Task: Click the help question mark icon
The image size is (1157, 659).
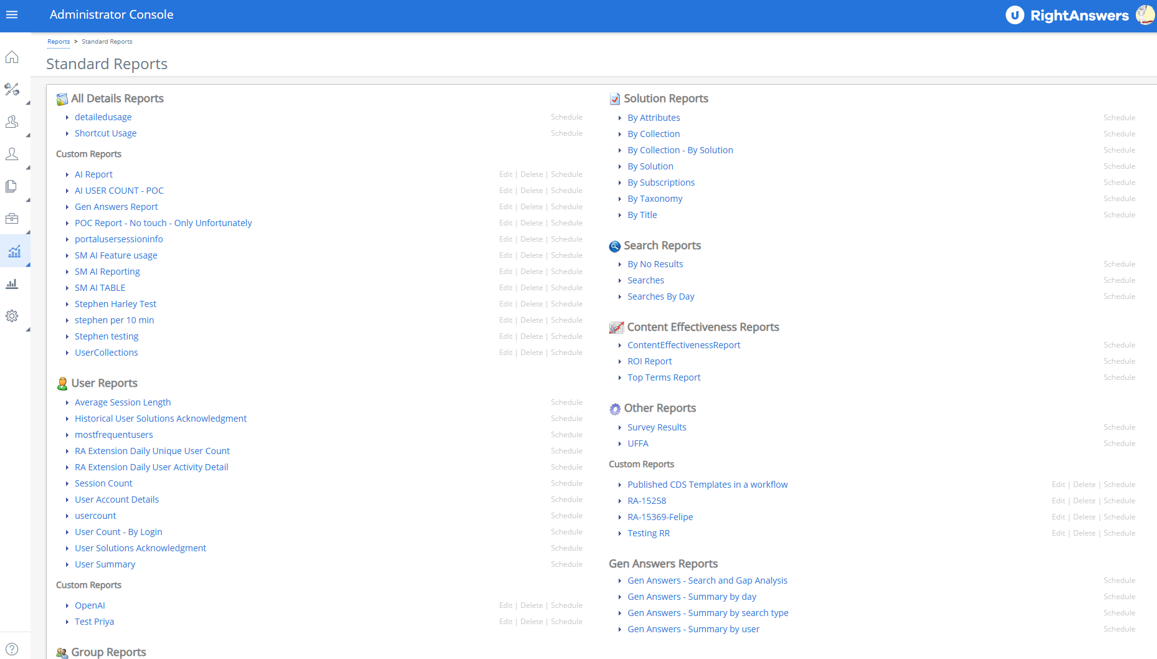Action: tap(12, 649)
